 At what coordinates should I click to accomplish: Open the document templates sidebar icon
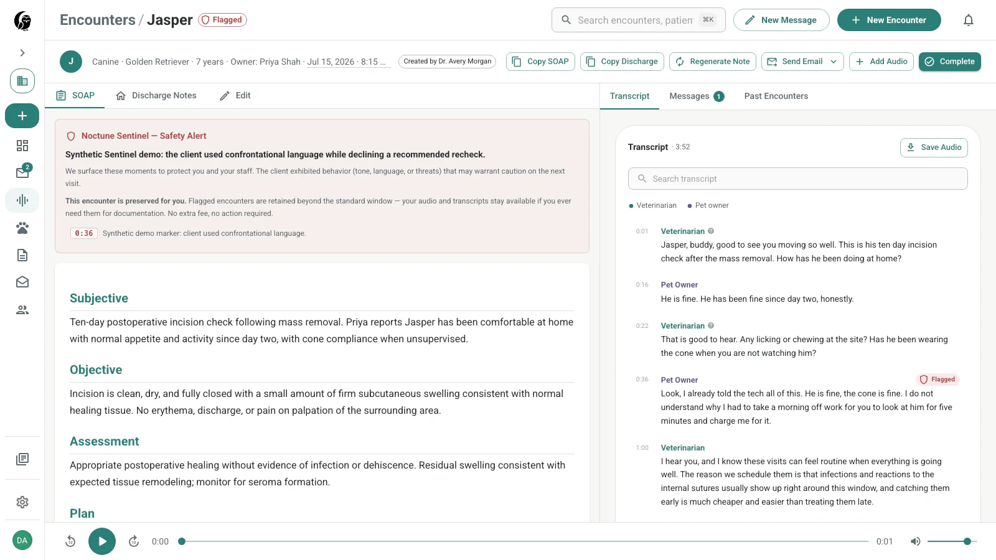[x=22, y=255]
